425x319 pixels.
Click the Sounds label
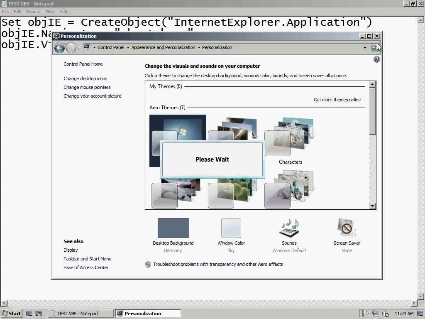click(289, 243)
